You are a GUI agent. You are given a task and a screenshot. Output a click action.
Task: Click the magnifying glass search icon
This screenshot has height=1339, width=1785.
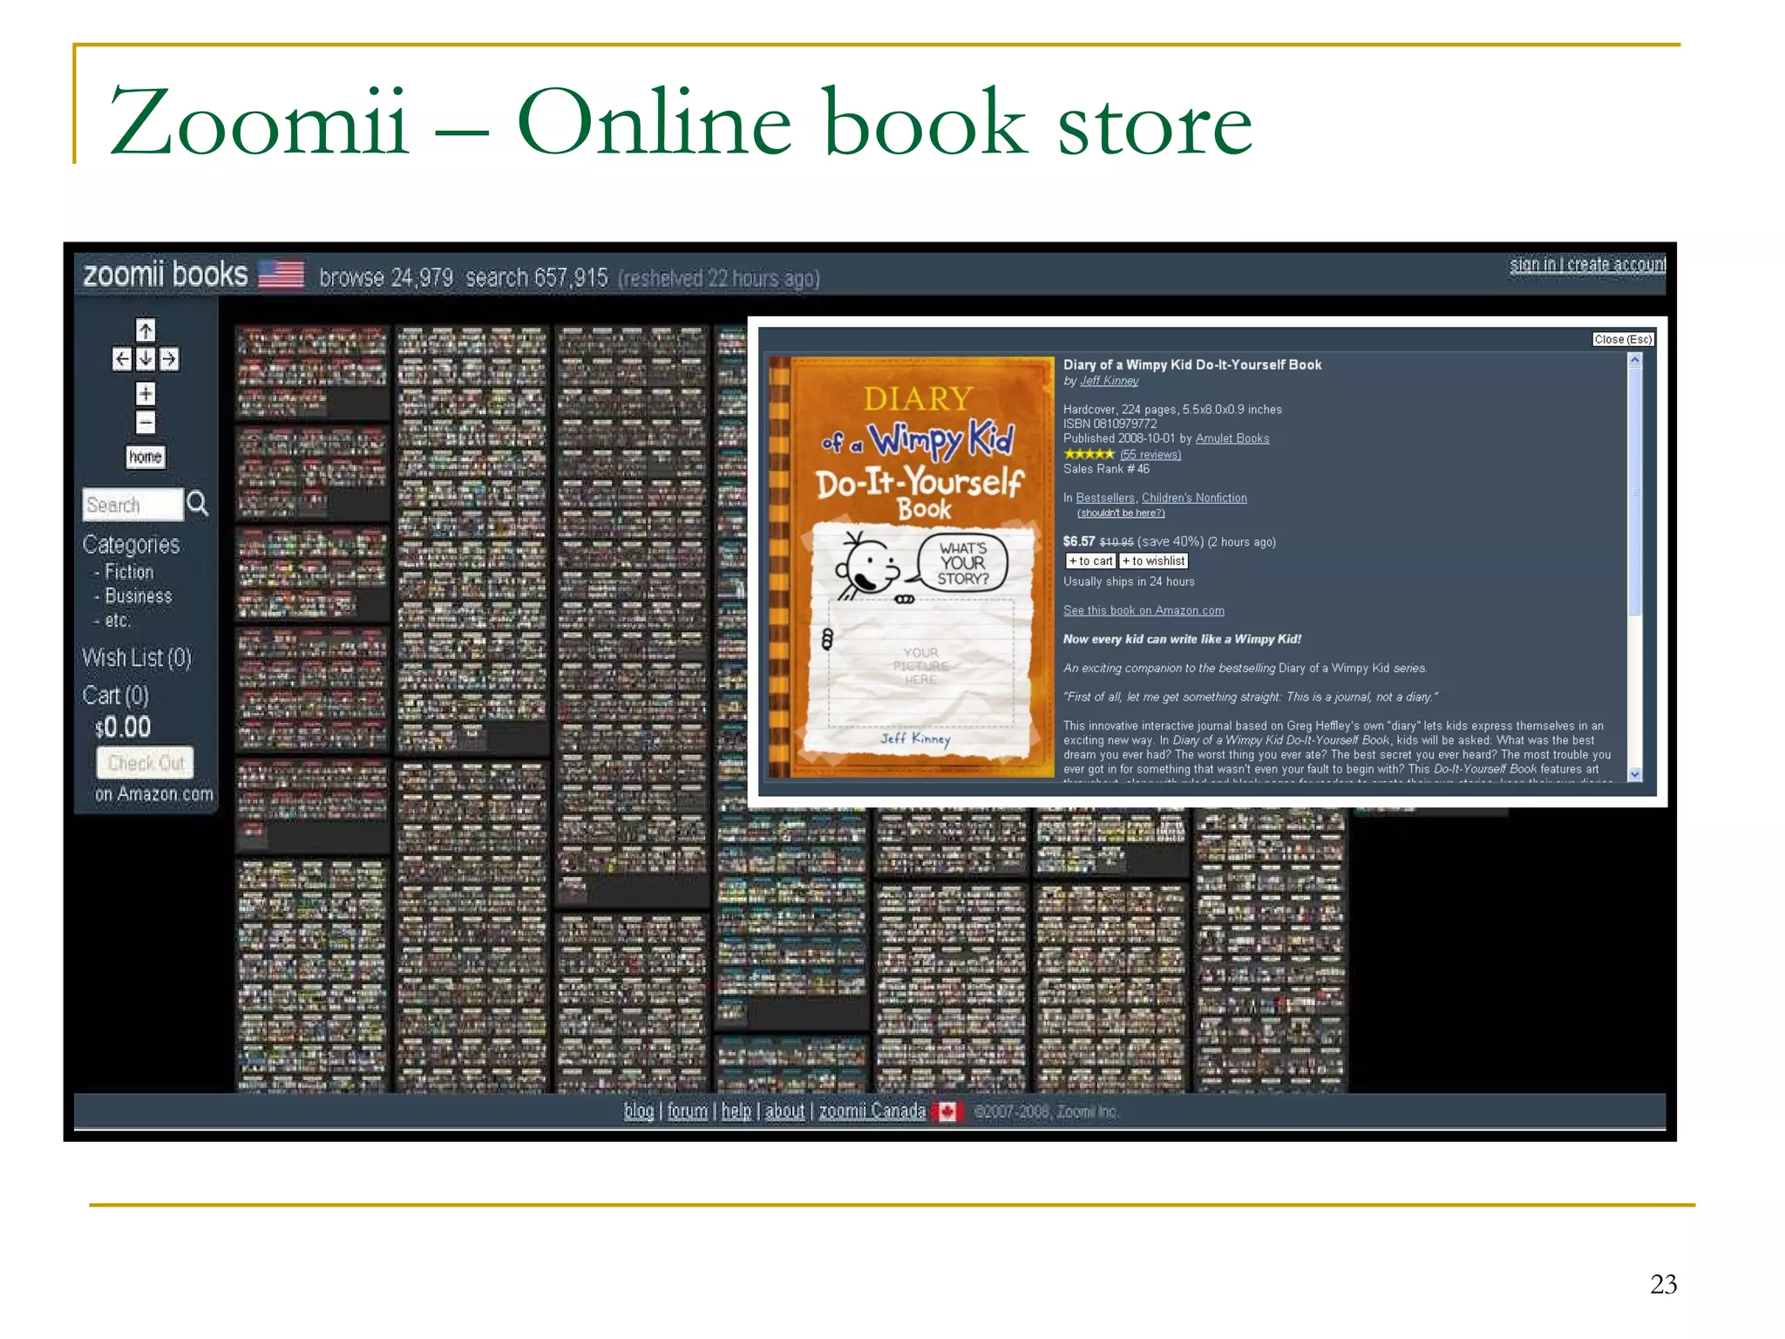point(198,504)
